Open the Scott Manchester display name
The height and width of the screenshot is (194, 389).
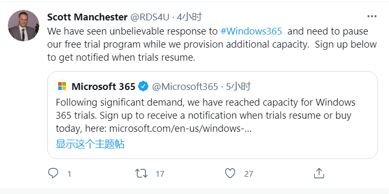87,17
